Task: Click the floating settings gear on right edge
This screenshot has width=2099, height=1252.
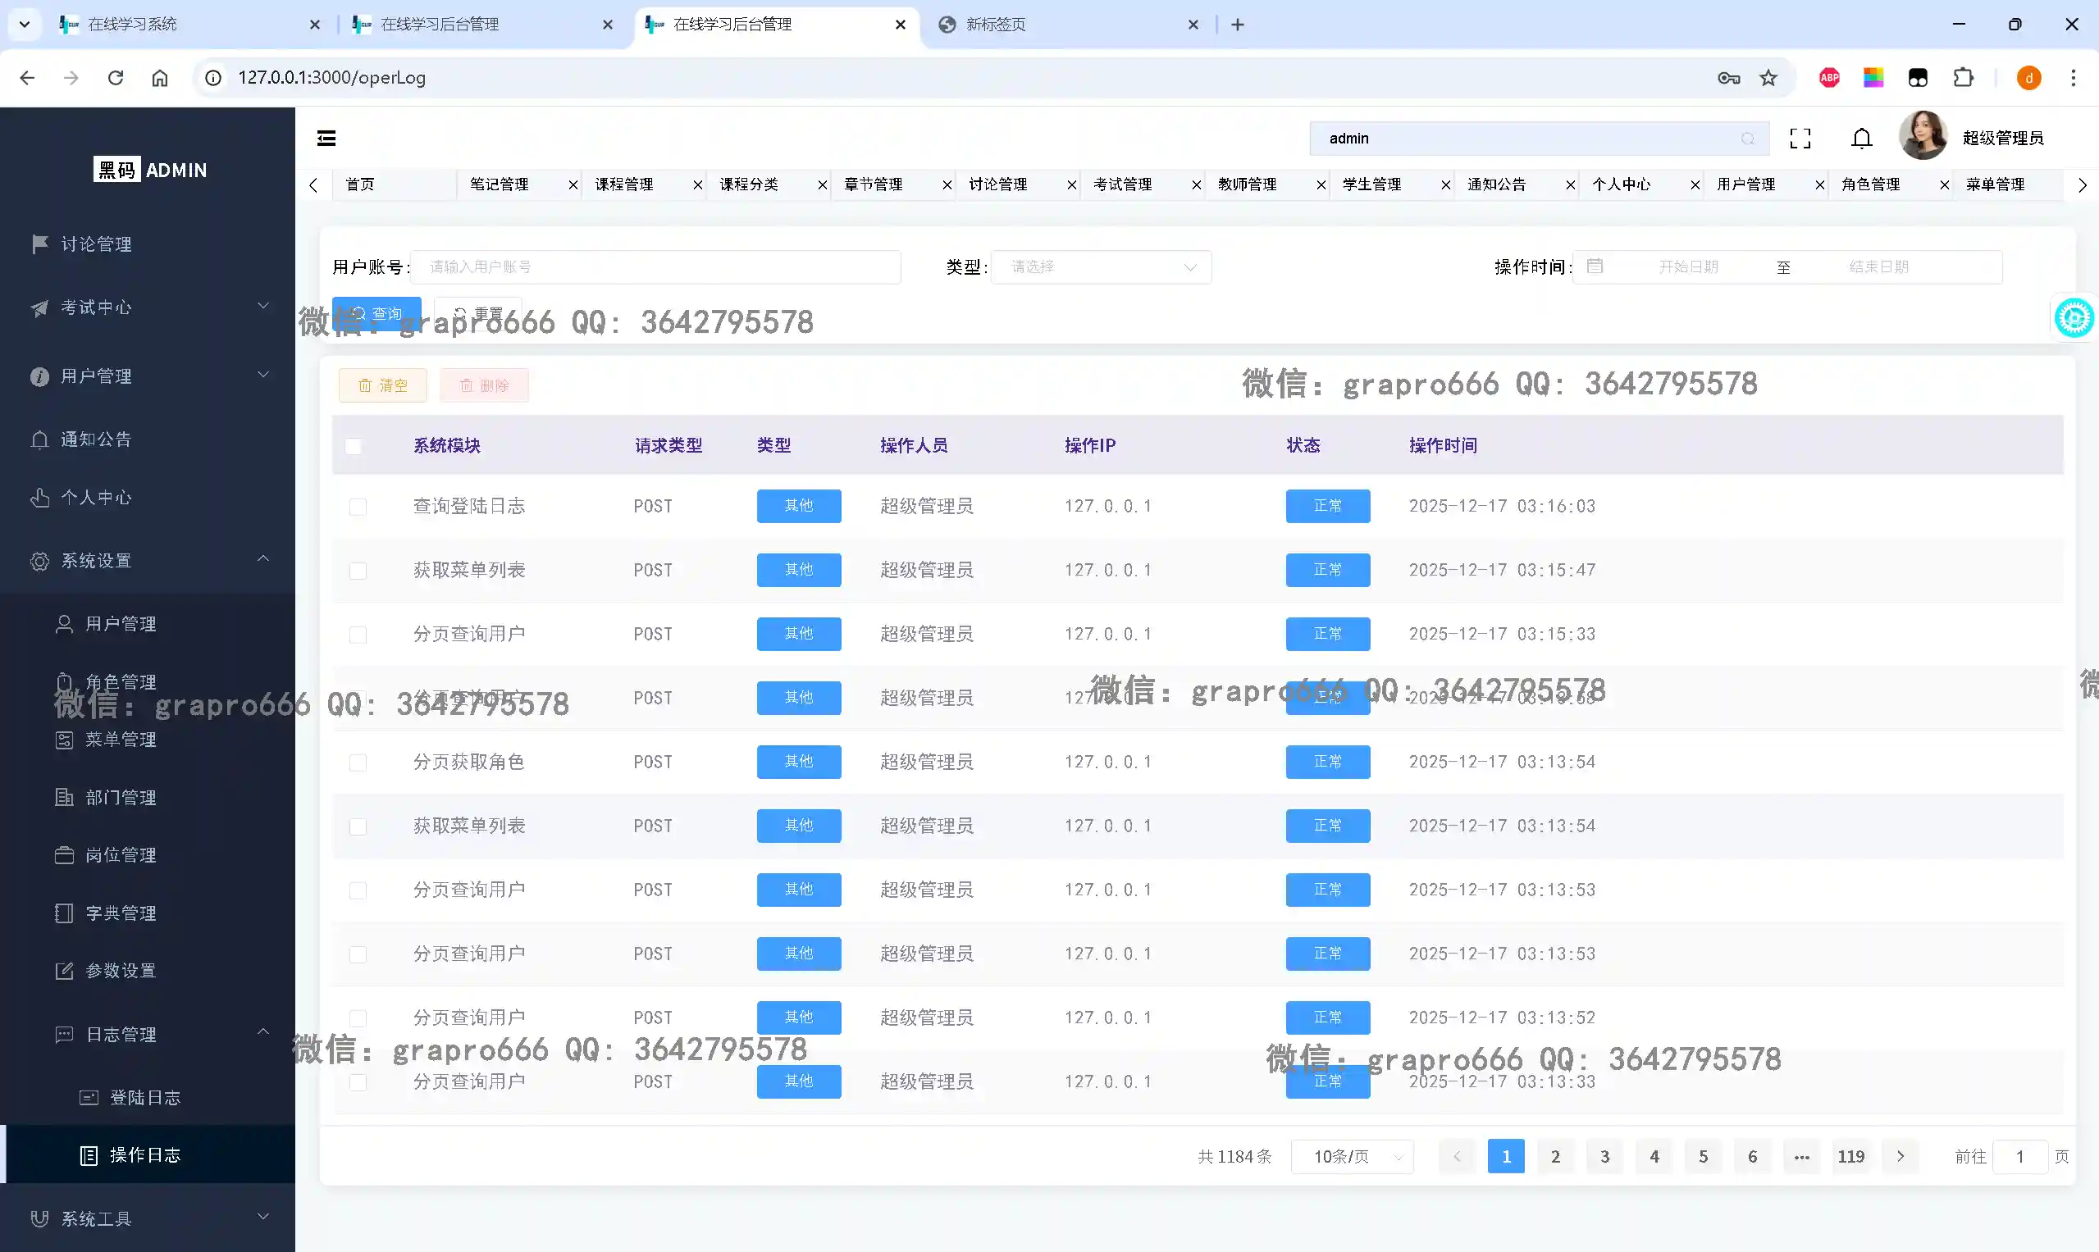Action: [2073, 318]
